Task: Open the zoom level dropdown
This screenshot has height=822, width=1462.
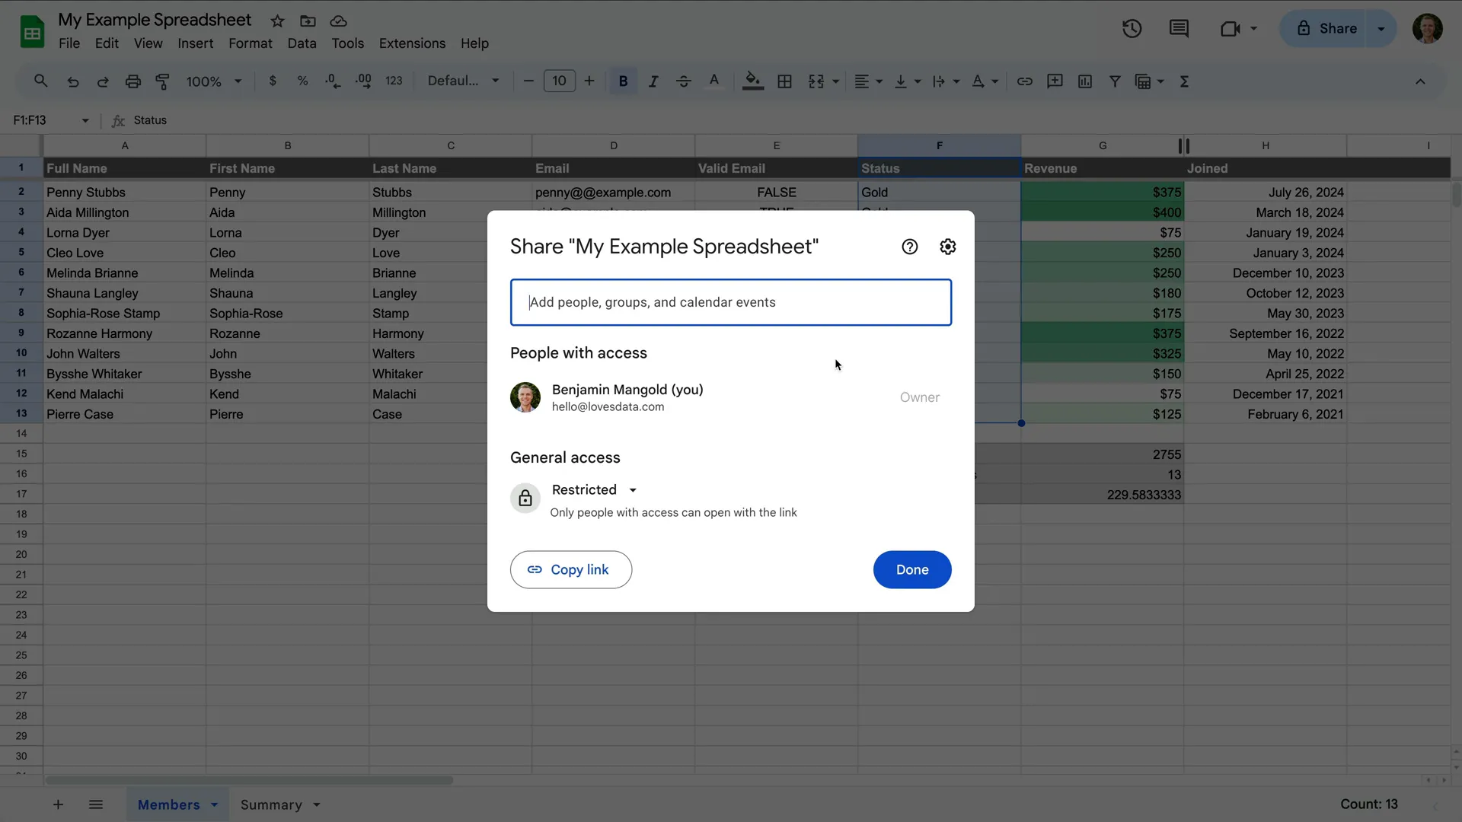Action: pyautogui.click(x=213, y=81)
